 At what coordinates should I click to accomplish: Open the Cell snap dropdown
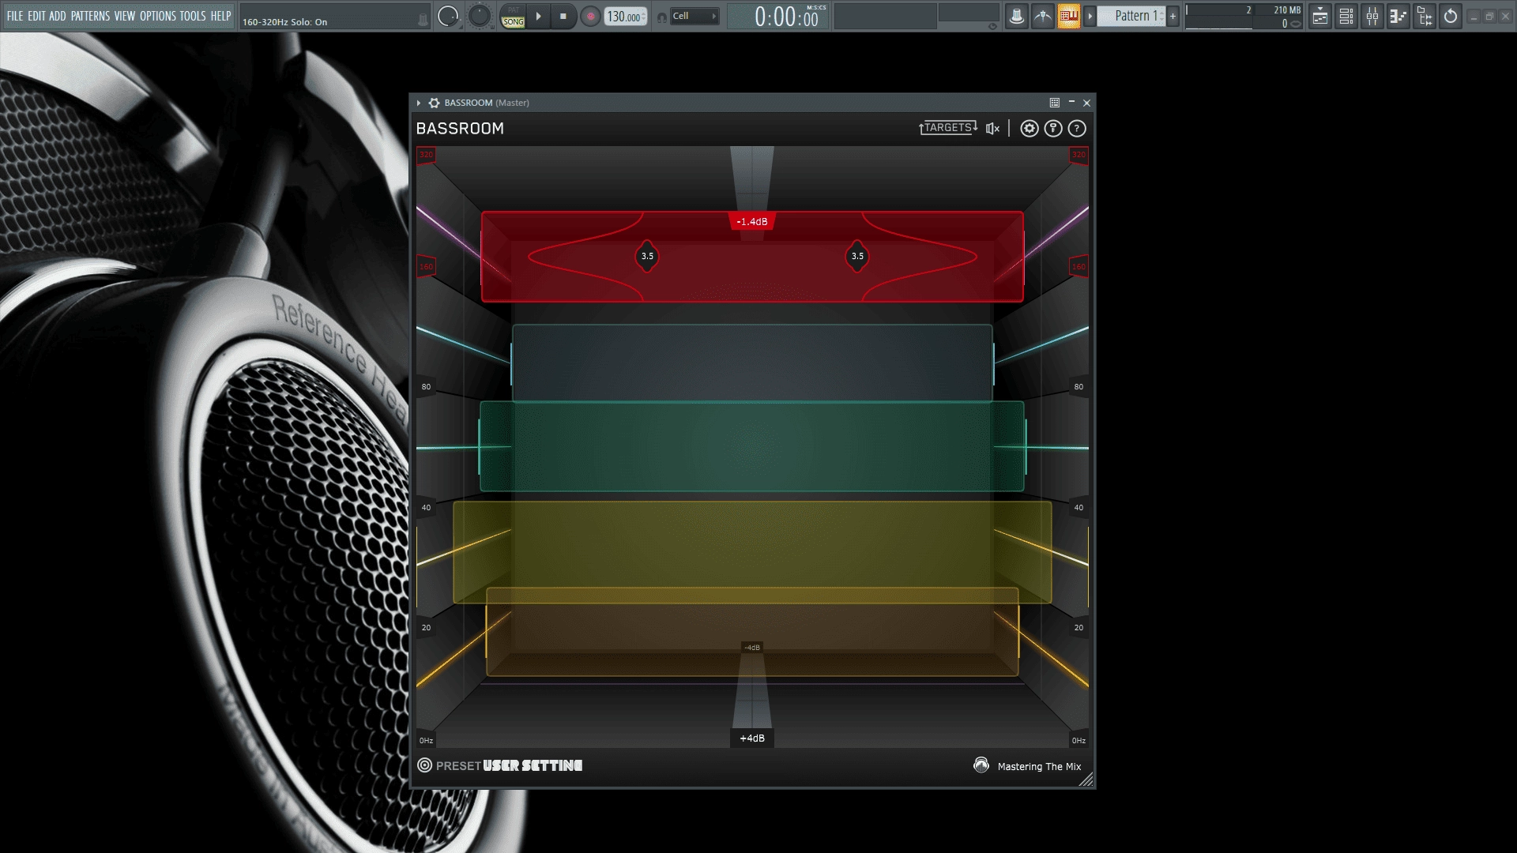[695, 16]
